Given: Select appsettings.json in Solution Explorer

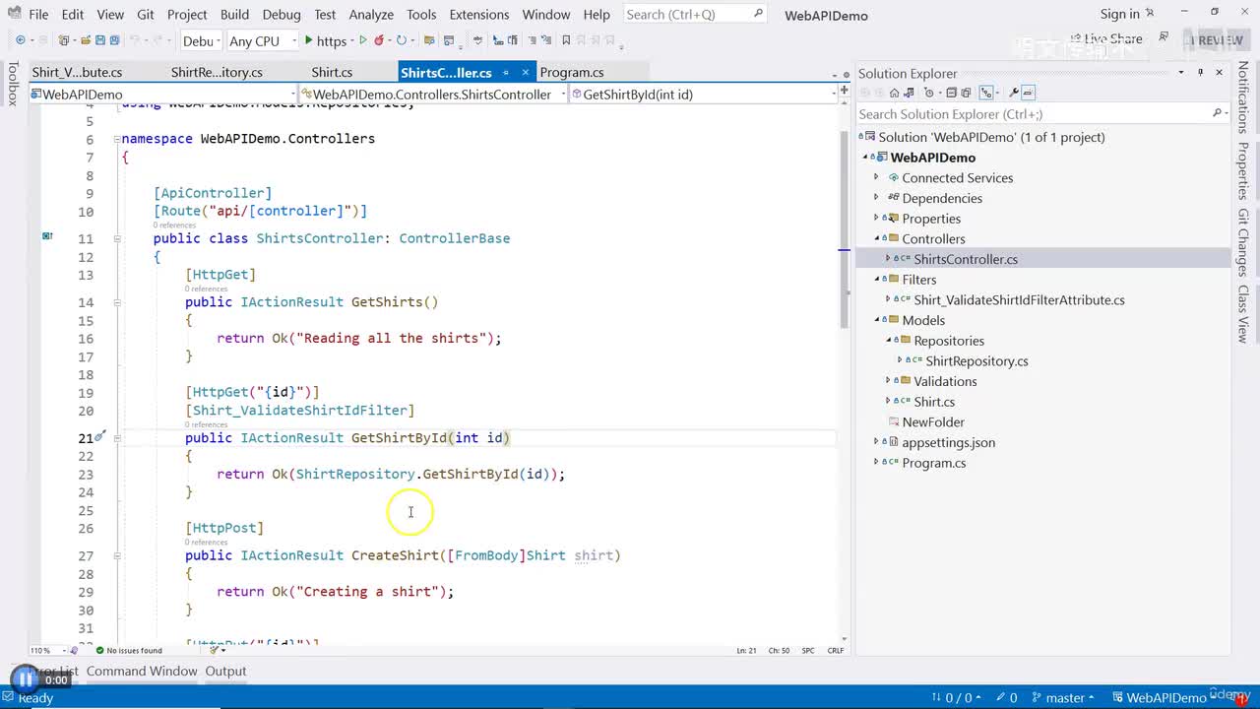Looking at the screenshot, I should coord(948,443).
